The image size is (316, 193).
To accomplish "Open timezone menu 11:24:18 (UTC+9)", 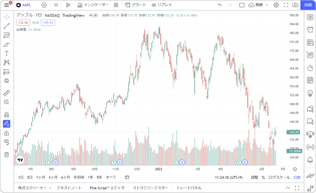I will (229, 177).
